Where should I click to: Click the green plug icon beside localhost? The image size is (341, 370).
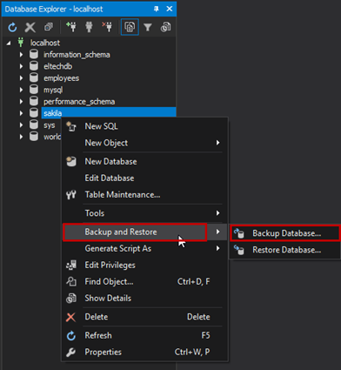coord(21,43)
